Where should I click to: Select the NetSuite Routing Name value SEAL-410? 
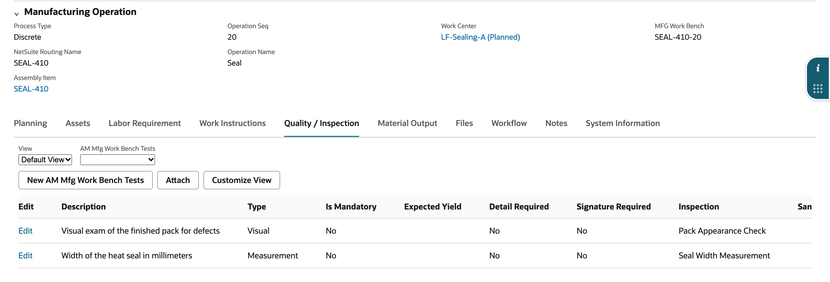pos(31,63)
